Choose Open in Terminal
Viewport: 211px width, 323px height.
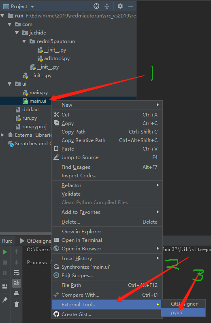(x=107, y=240)
